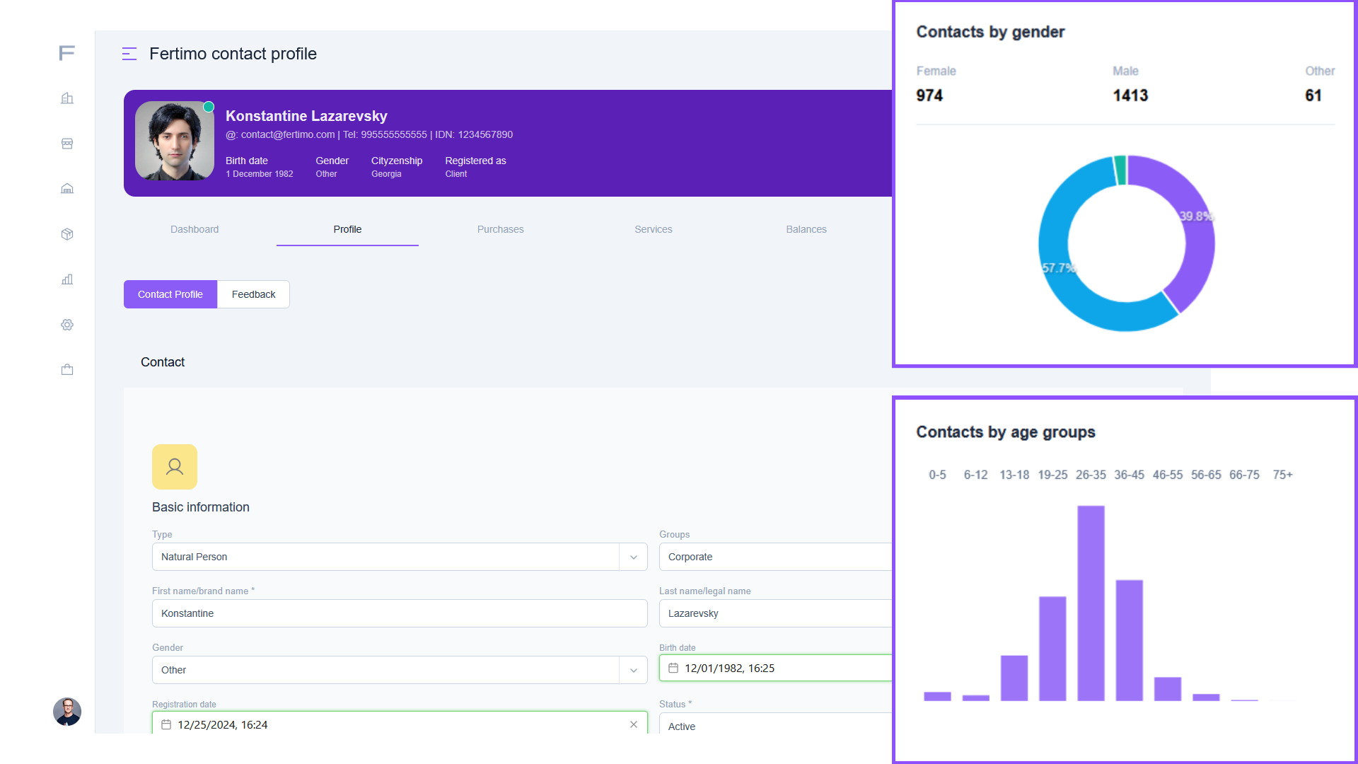
Task: Click the Fertimo F logo
Action: pos(66,53)
